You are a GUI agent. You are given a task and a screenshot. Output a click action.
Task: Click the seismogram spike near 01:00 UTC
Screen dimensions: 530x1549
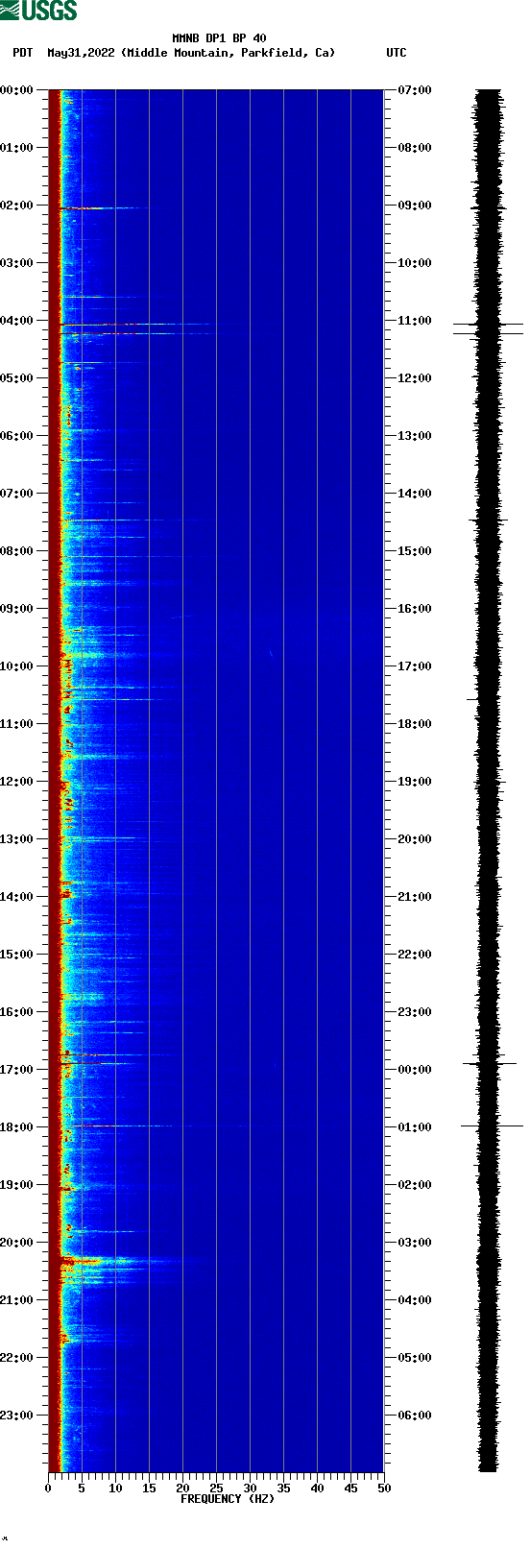point(492,1125)
